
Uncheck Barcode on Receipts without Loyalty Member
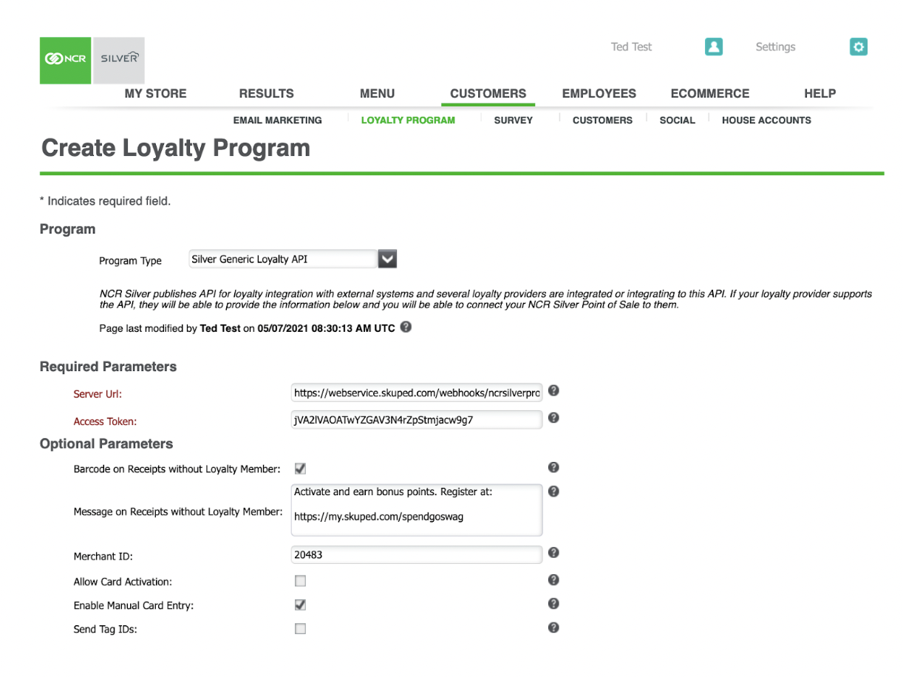pyautogui.click(x=300, y=469)
